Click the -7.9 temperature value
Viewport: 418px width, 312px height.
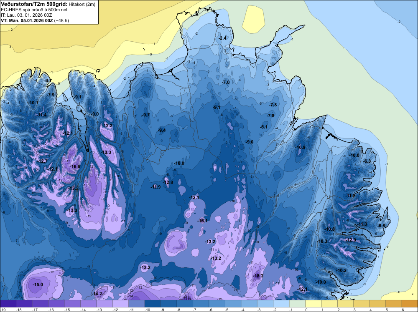(x=51, y=95)
